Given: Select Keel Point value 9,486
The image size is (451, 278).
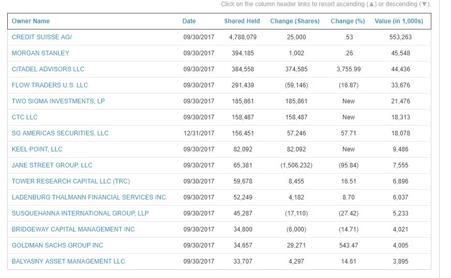Looking at the screenshot, I should point(401,149).
